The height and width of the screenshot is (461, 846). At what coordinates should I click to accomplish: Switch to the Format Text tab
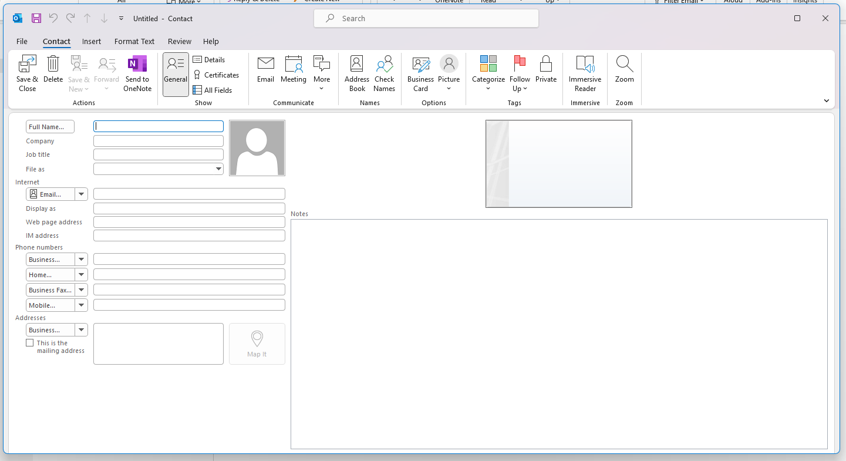click(x=134, y=42)
